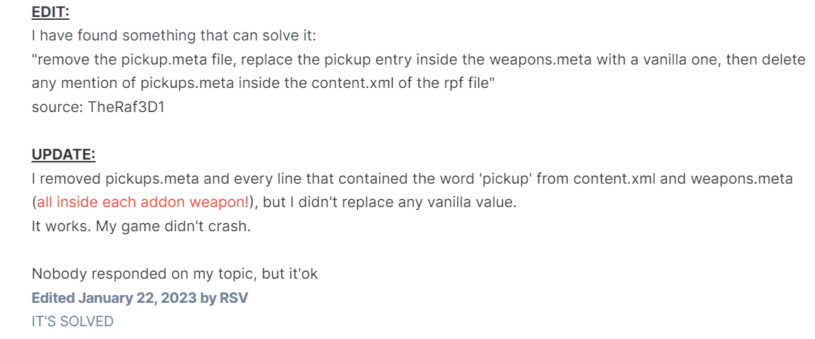Click the underlined UPDATE: heading
The width and height of the screenshot is (815, 339).
tap(63, 155)
